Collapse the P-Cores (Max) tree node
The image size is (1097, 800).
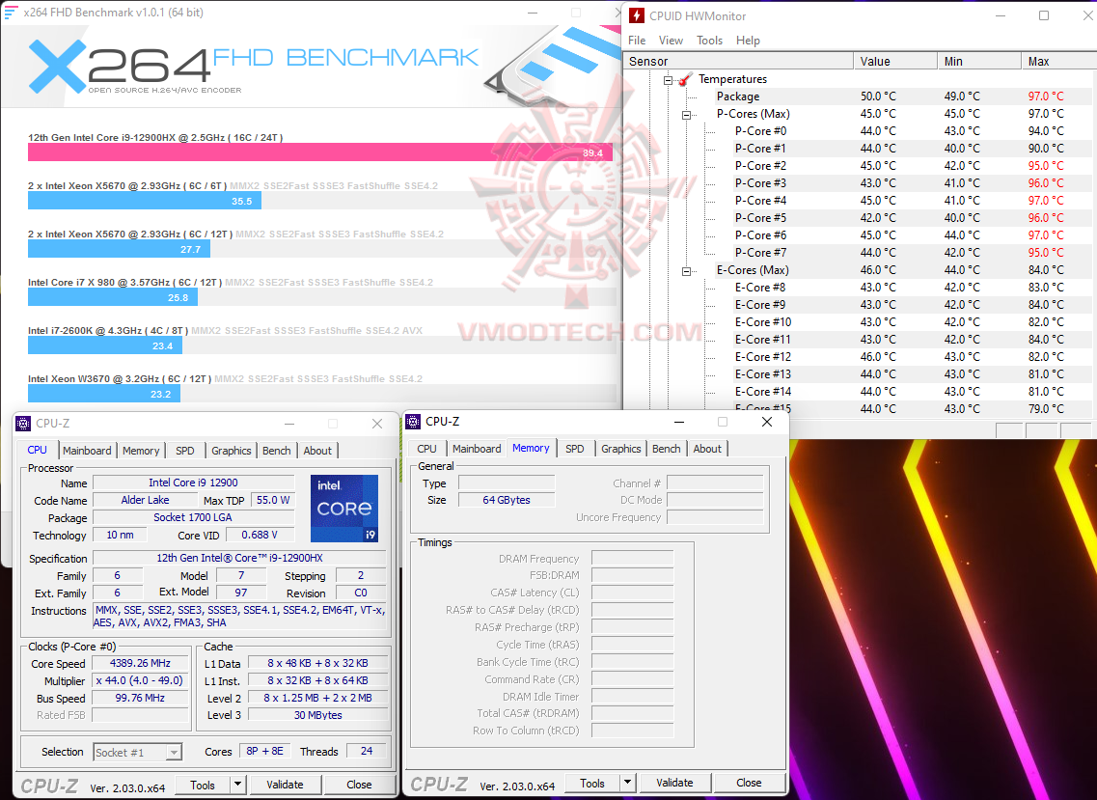coord(686,115)
